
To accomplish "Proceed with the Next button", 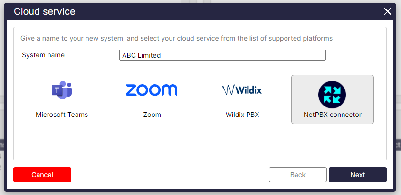I will [x=357, y=175].
